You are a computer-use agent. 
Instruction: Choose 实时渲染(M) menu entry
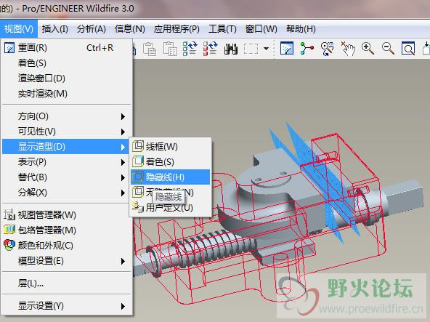[x=67, y=94]
